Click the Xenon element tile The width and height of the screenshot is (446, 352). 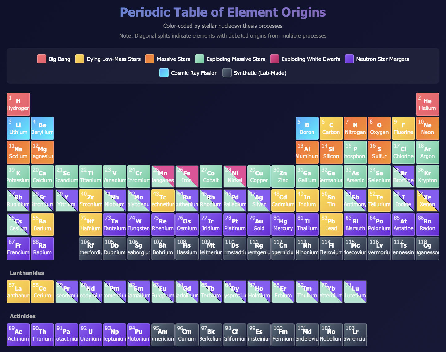[x=427, y=201]
